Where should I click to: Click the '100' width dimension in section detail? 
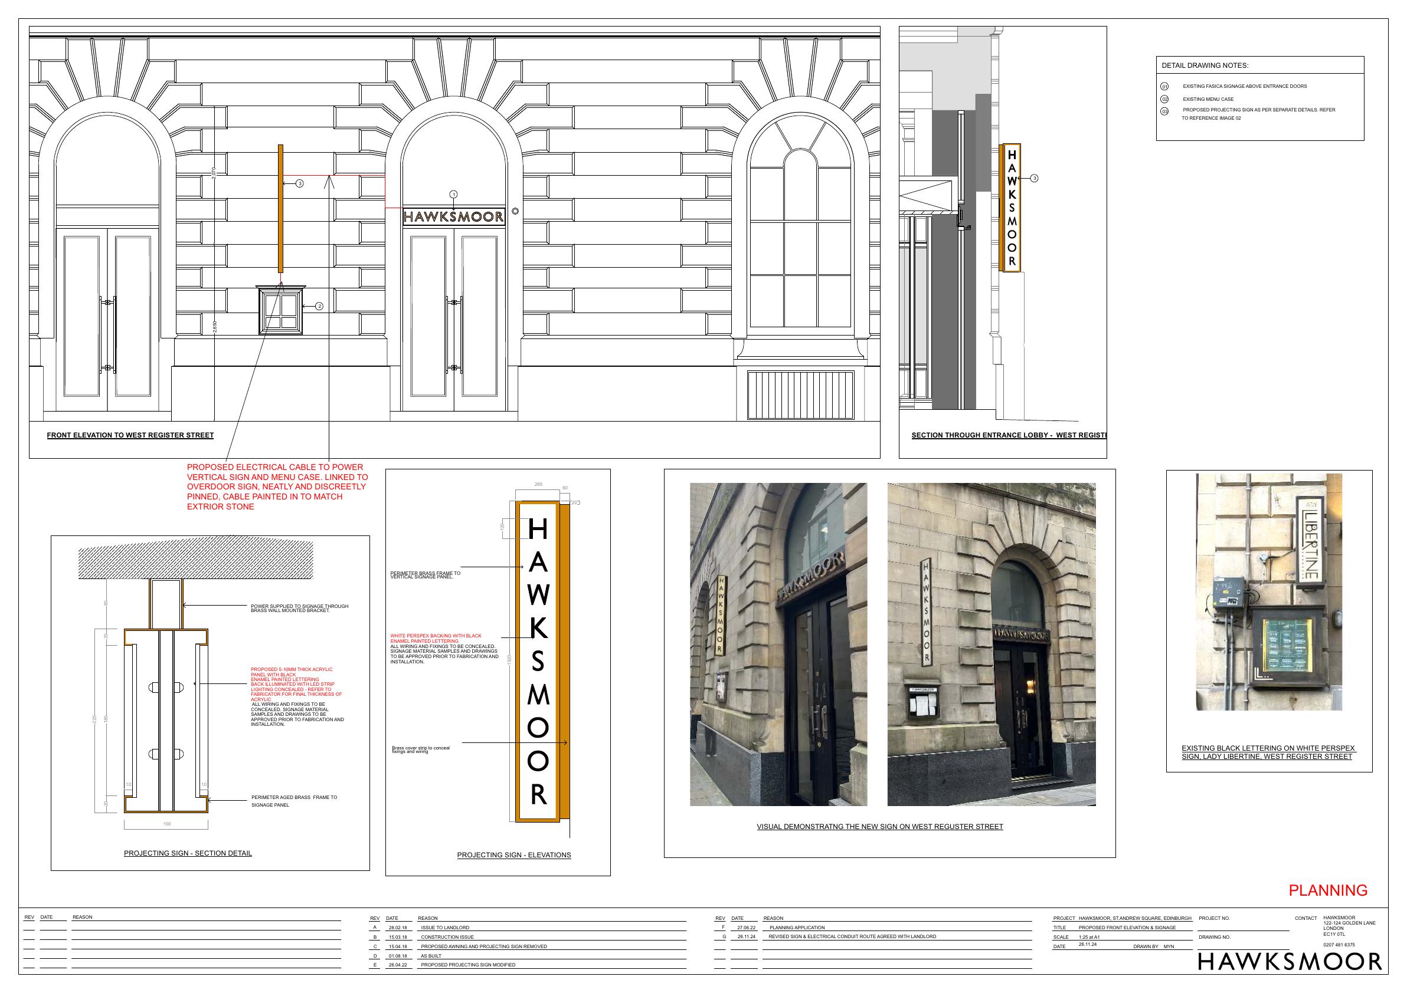(x=166, y=824)
